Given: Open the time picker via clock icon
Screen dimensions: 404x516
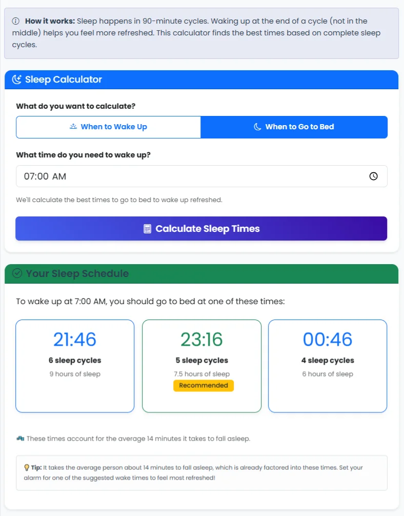Looking at the screenshot, I should [374, 176].
